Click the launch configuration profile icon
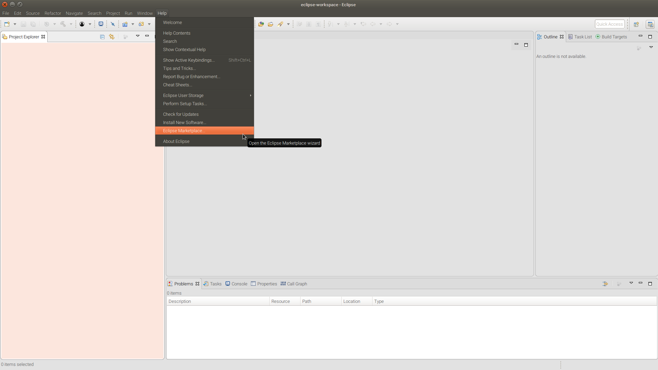 click(82, 24)
